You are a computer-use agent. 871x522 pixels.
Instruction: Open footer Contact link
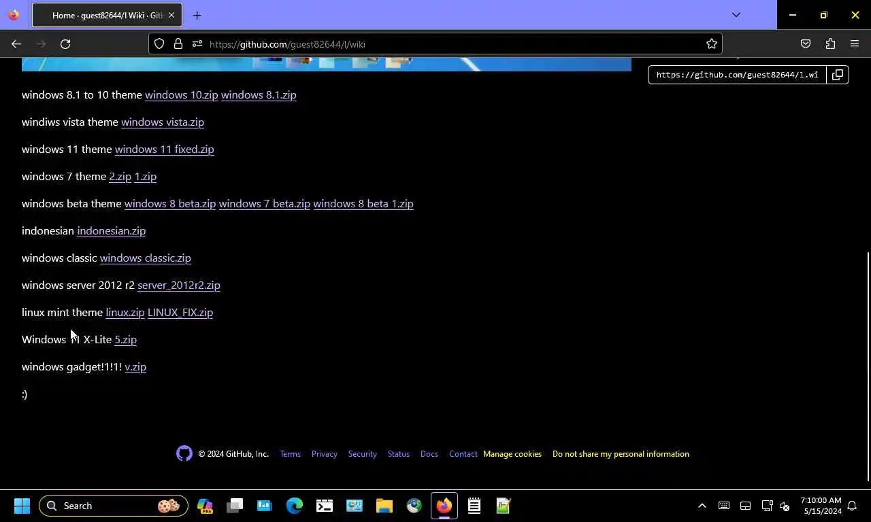tap(463, 454)
